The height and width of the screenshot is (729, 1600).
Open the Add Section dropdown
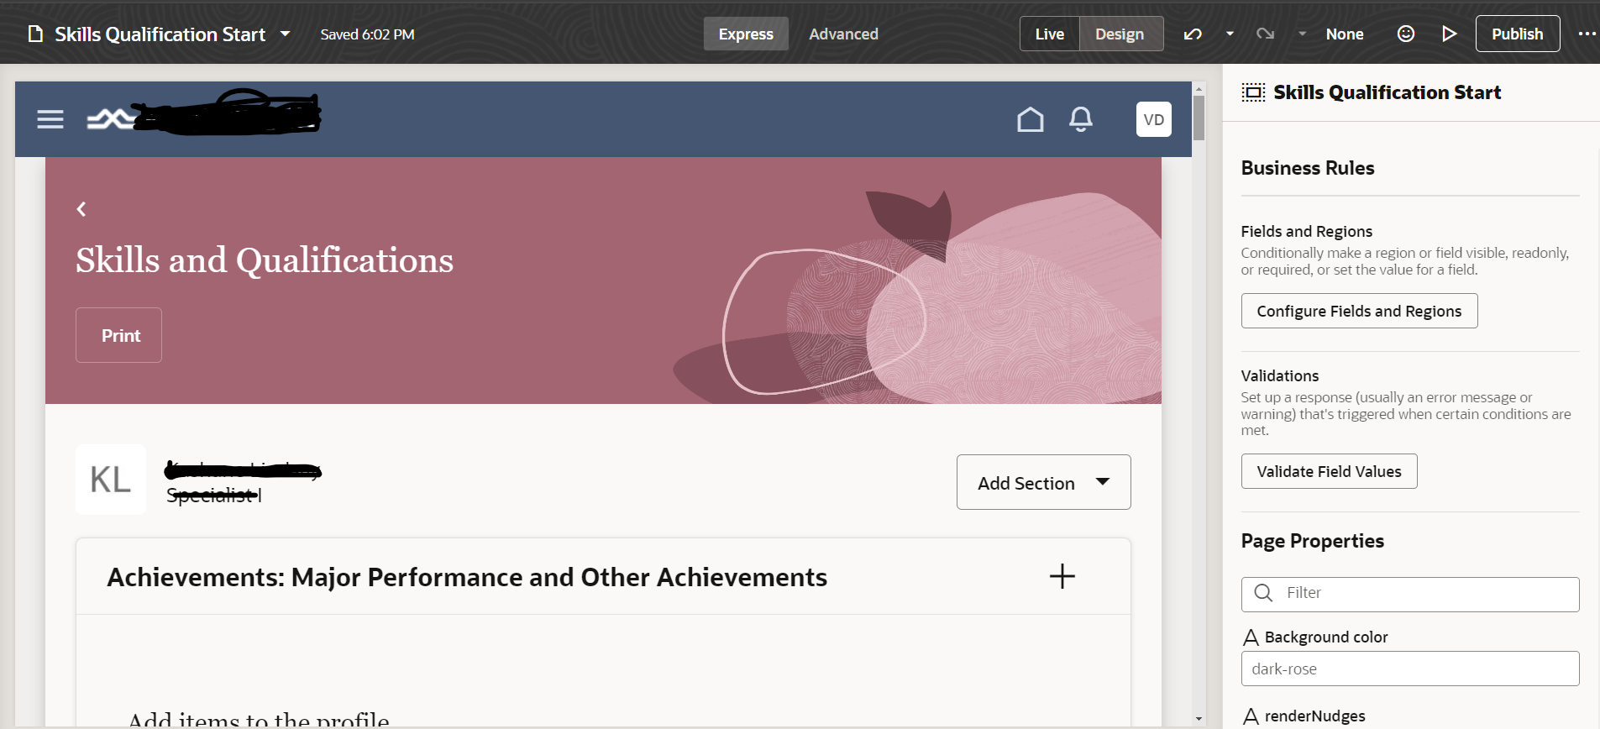tap(1043, 482)
